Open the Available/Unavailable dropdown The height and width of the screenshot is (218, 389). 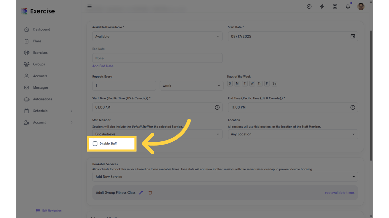[157, 36]
